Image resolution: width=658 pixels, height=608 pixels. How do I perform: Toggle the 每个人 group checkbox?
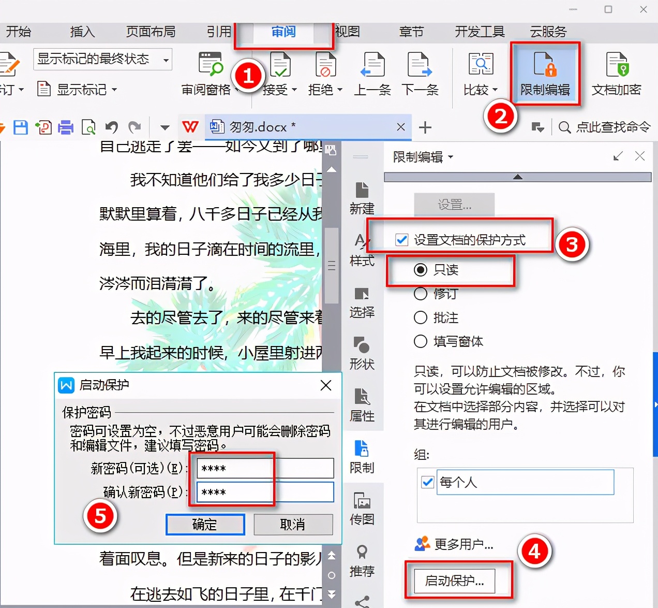click(427, 482)
